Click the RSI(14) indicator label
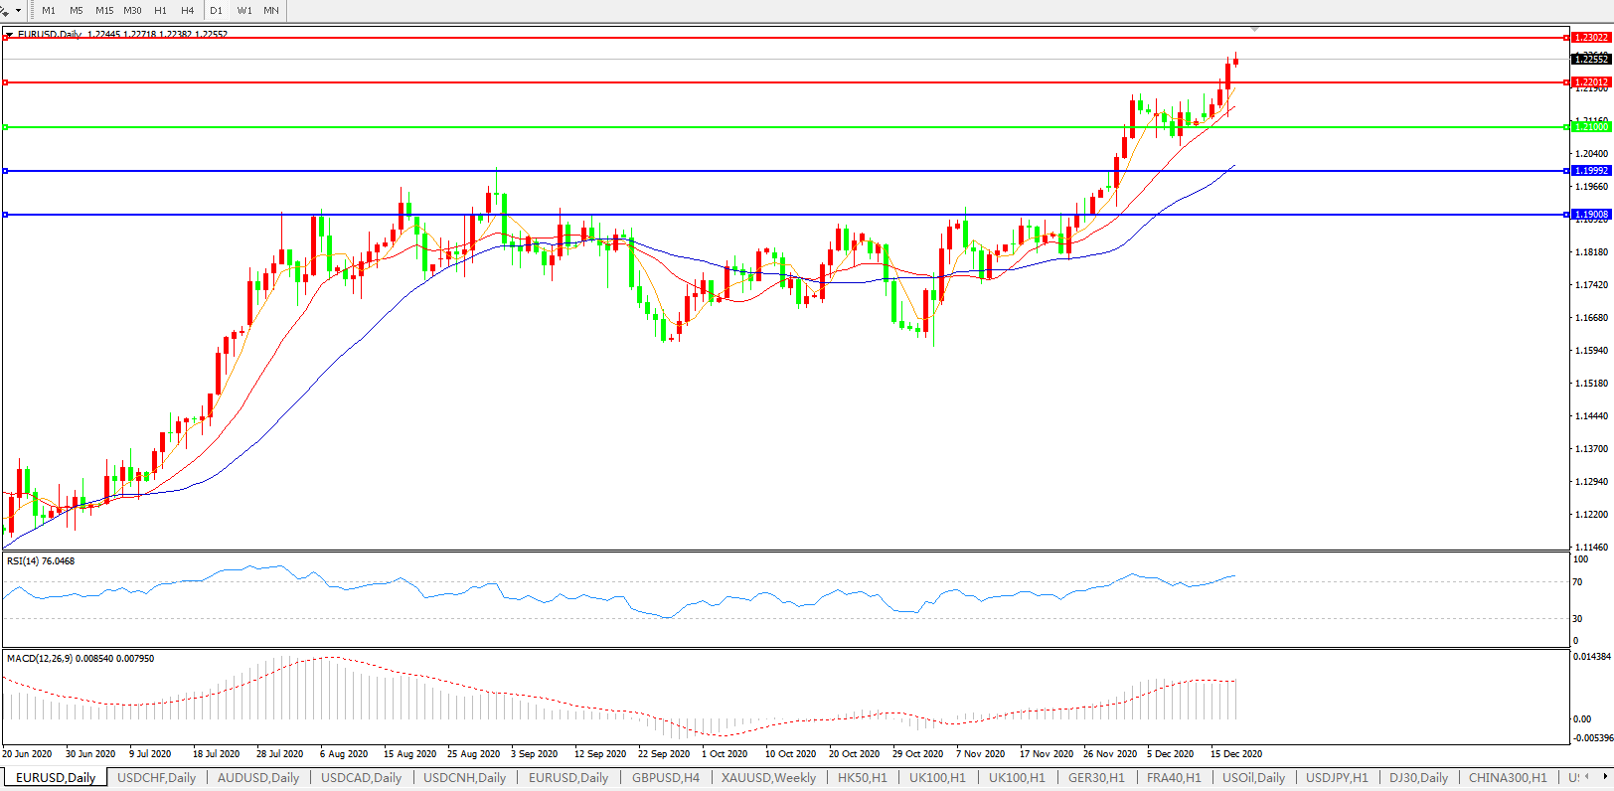 pyautogui.click(x=40, y=561)
